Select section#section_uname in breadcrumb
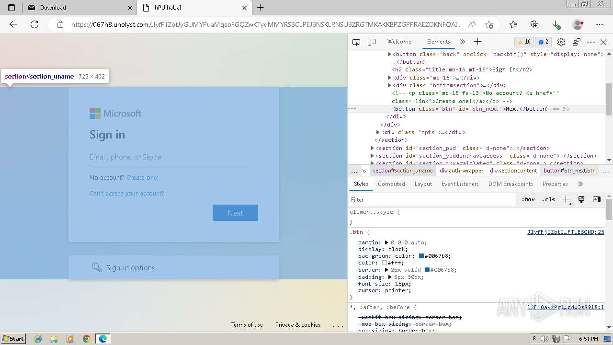 click(403, 171)
